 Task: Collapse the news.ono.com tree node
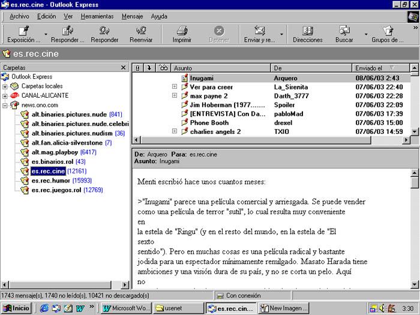[5, 106]
